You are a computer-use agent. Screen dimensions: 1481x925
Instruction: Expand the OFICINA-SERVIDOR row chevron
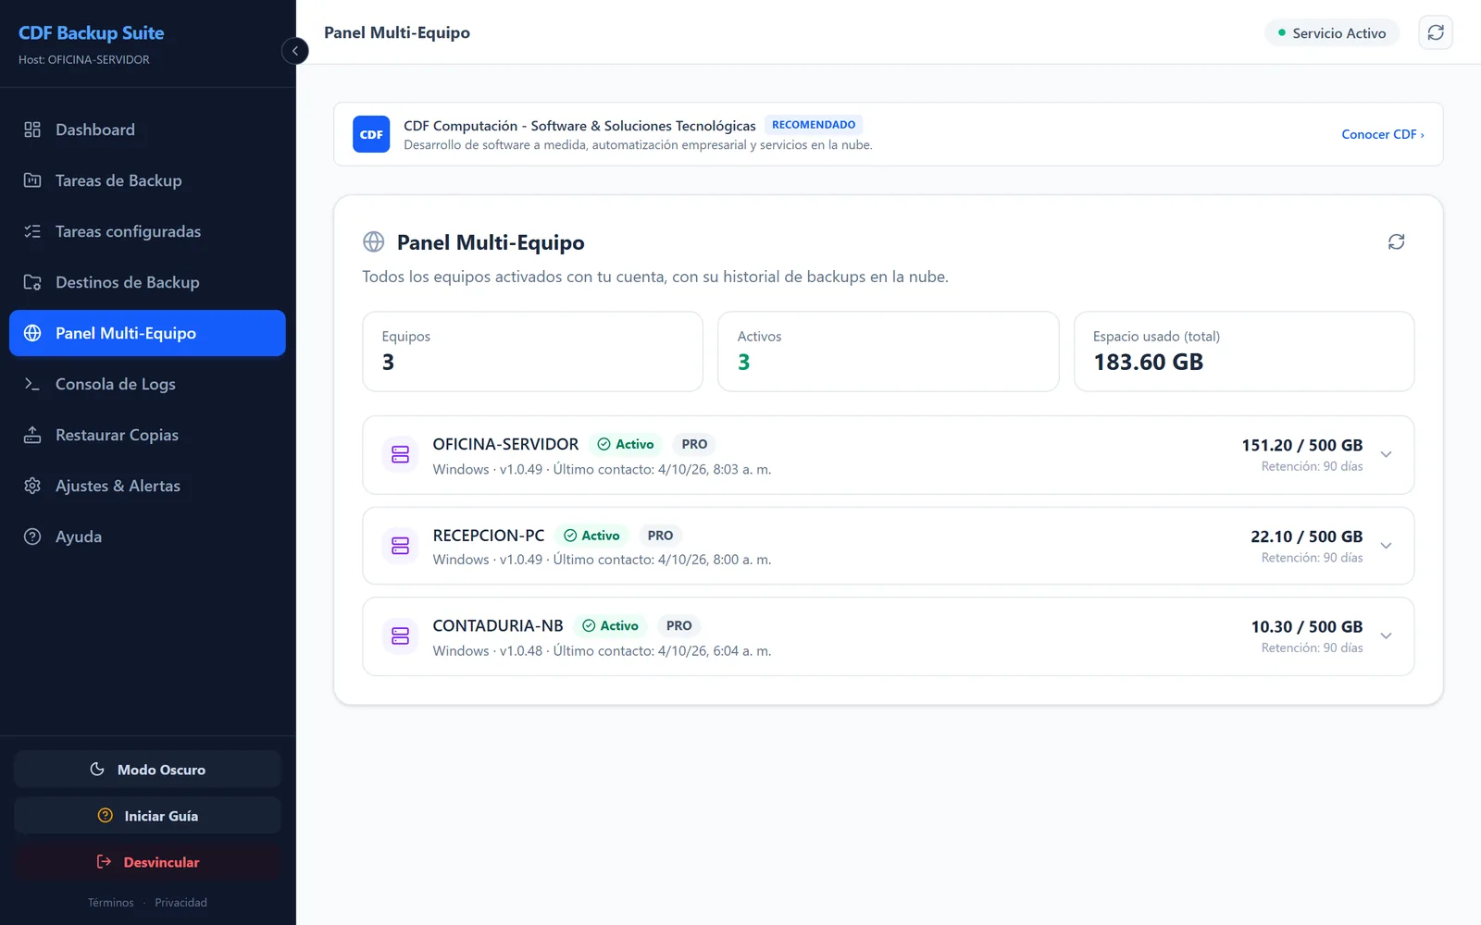(x=1386, y=454)
